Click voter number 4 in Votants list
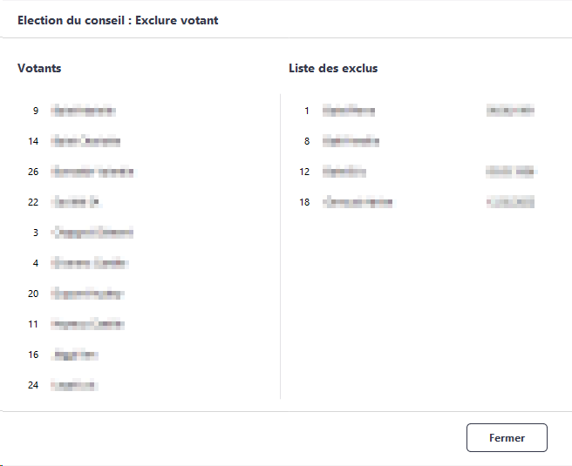Screen dimensions: 572x466 click(x=89, y=263)
